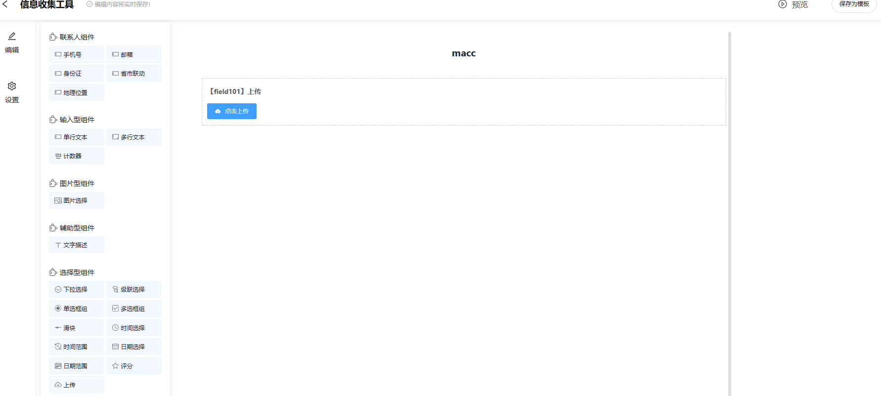This screenshot has width=881, height=396.
Task: Add the 邮箱 component
Action: point(134,54)
